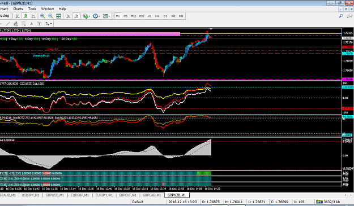Open the Insert menu
Screen dimensions: 354x206
(x=4, y=9)
